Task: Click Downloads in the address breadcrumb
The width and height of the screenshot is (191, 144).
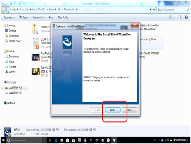Action: coord(69,10)
